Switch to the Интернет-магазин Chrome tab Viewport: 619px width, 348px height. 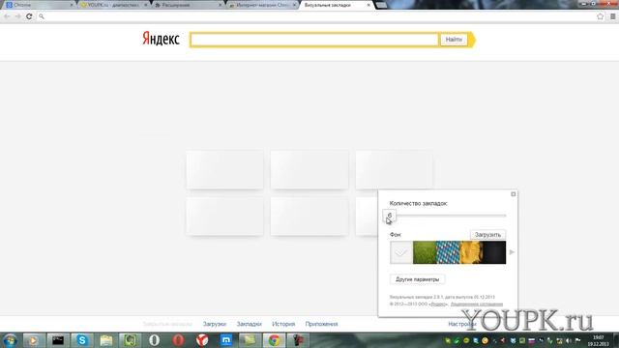[x=260, y=5]
